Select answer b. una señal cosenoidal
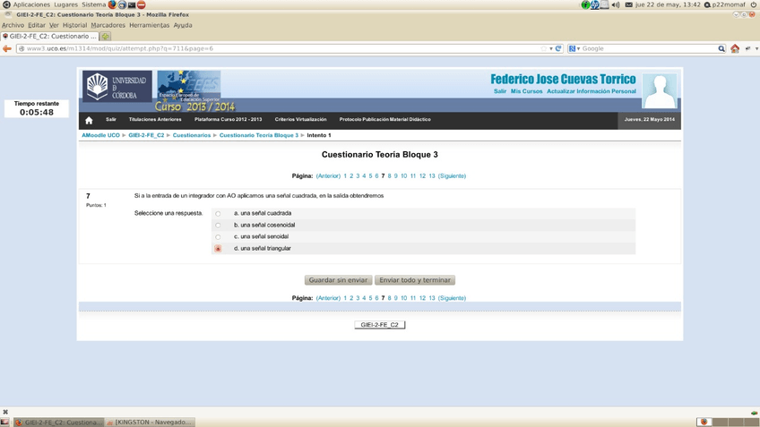This screenshot has height=427, width=760. pos(218,226)
